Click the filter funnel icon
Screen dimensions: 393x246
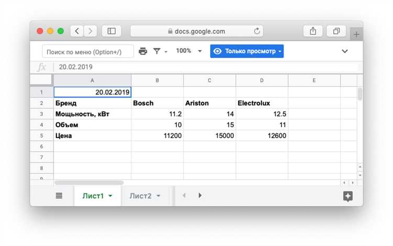(x=157, y=51)
